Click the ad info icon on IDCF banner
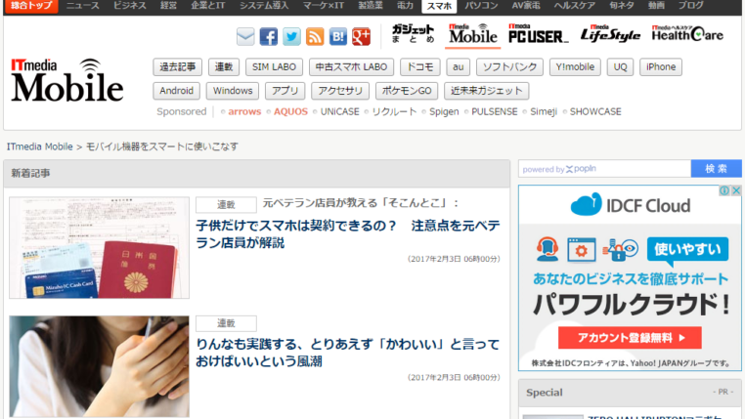Viewport: 745px width, 419px height. [x=724, y=190]
